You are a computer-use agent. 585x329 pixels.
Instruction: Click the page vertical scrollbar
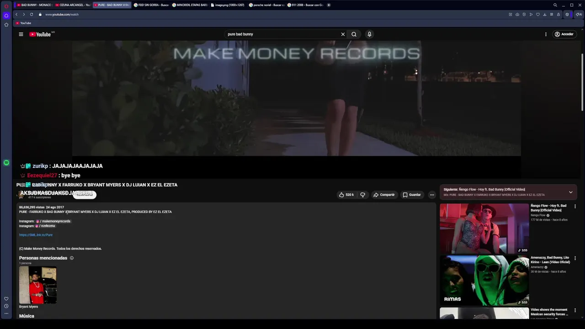[582, 82]
